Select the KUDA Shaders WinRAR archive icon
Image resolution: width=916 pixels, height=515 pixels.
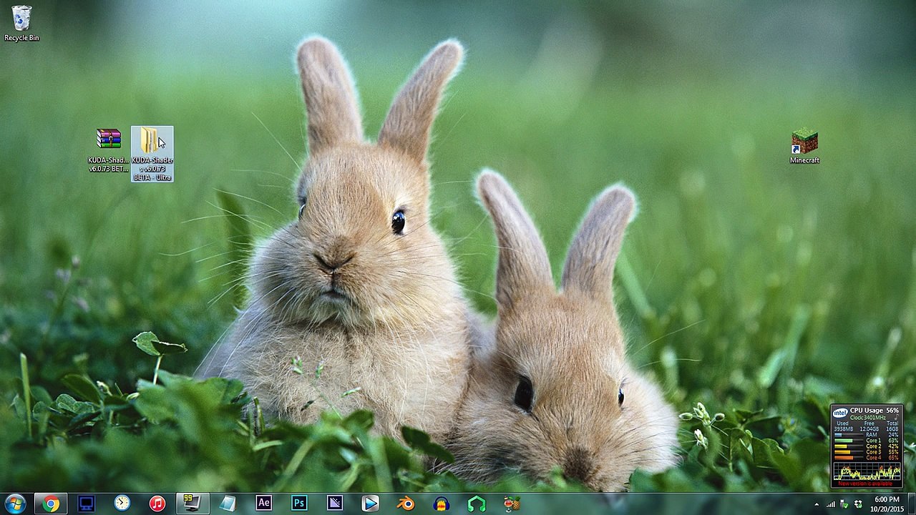109,140
